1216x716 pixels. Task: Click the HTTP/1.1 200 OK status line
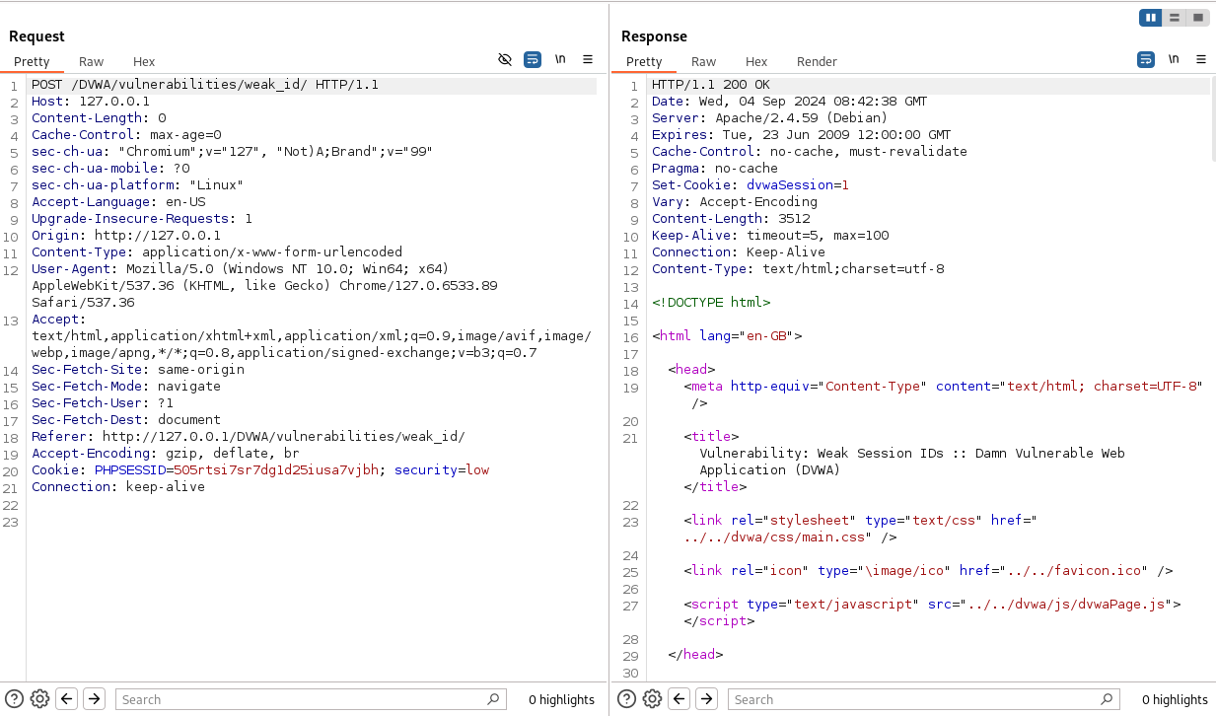point(711,86)
